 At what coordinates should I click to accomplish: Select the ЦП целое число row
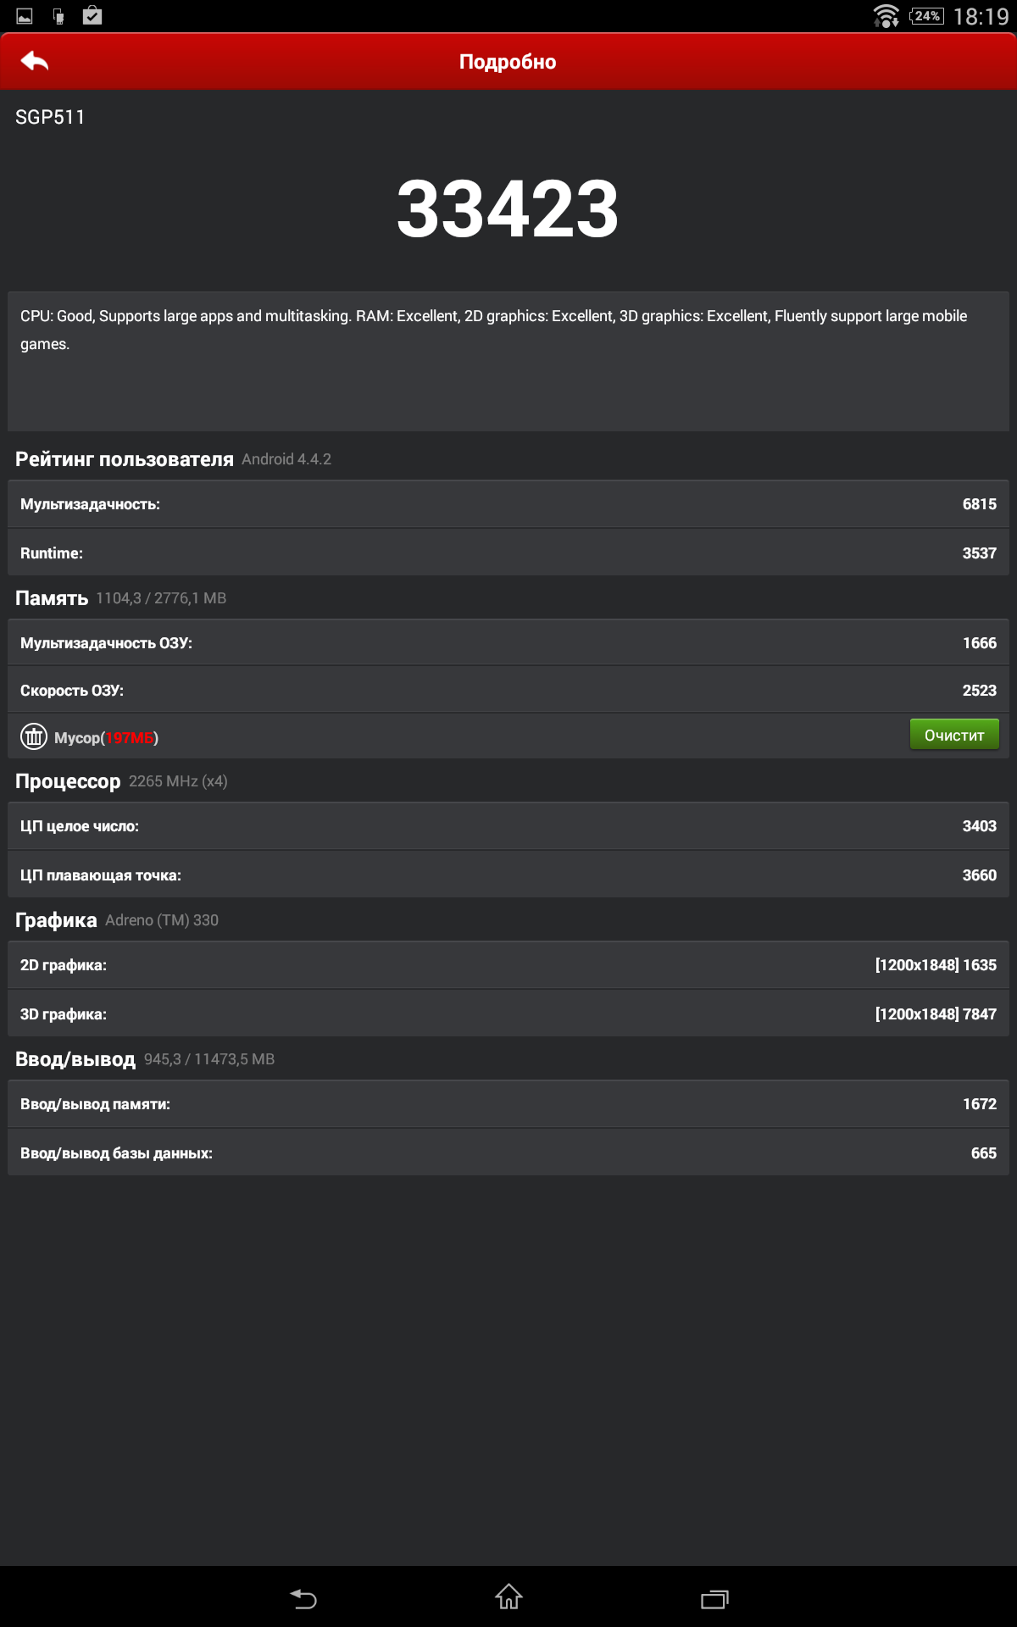(508, 826)
